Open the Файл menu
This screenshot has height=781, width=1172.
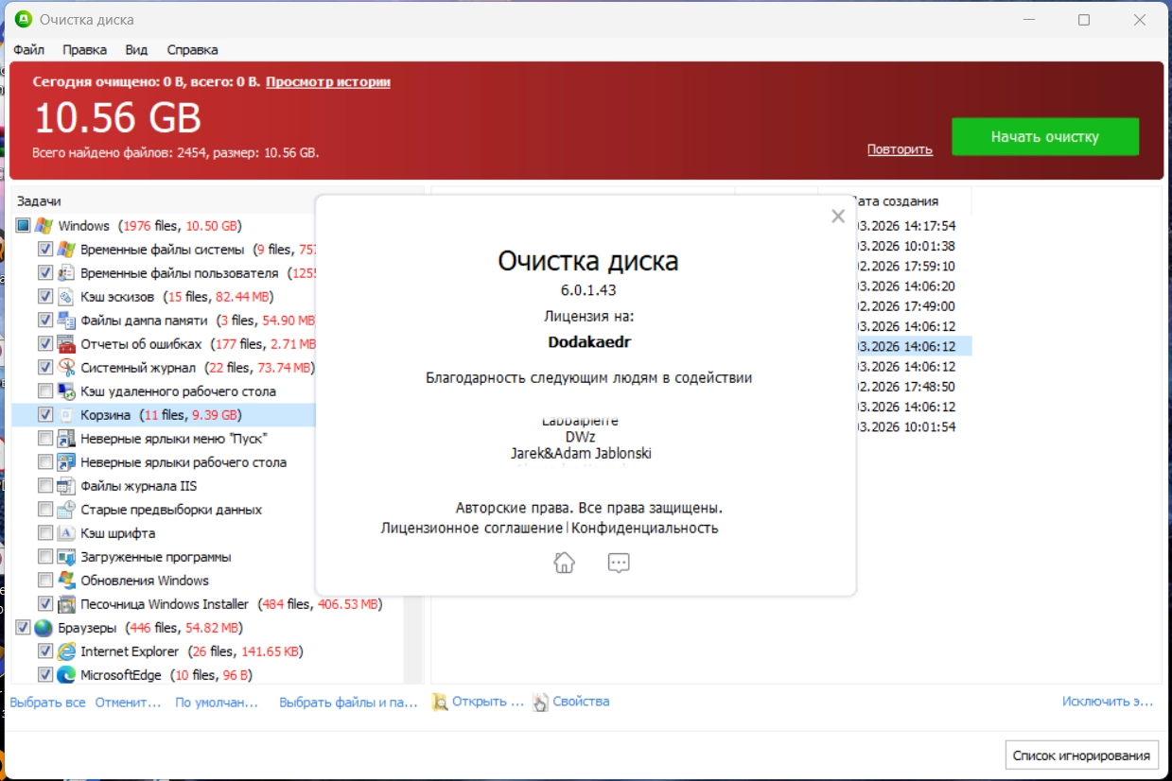pyautogui.click(x=28, y=49)
